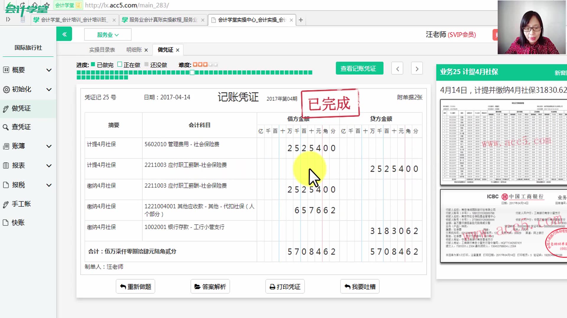Expand the 账簿 sidebar section
The width and height of the screenshot is (567, 318).
tap(49, 146)
